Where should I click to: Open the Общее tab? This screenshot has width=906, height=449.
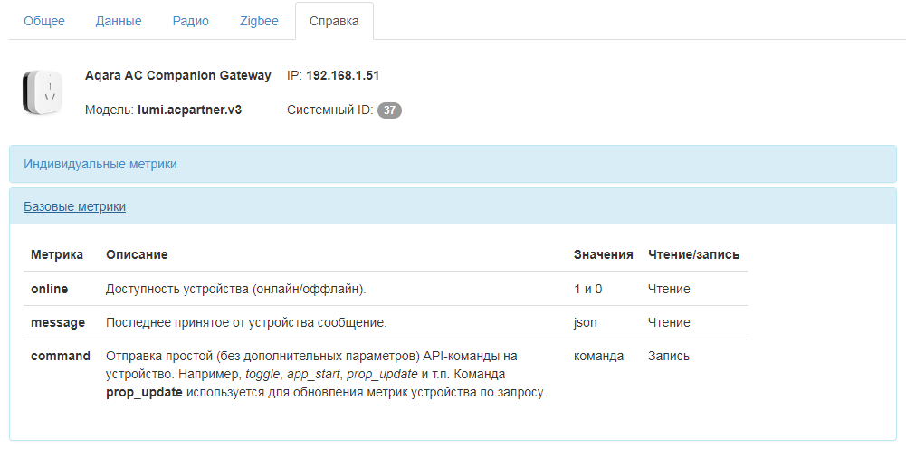pyautogui.click(x=44, y=21)
